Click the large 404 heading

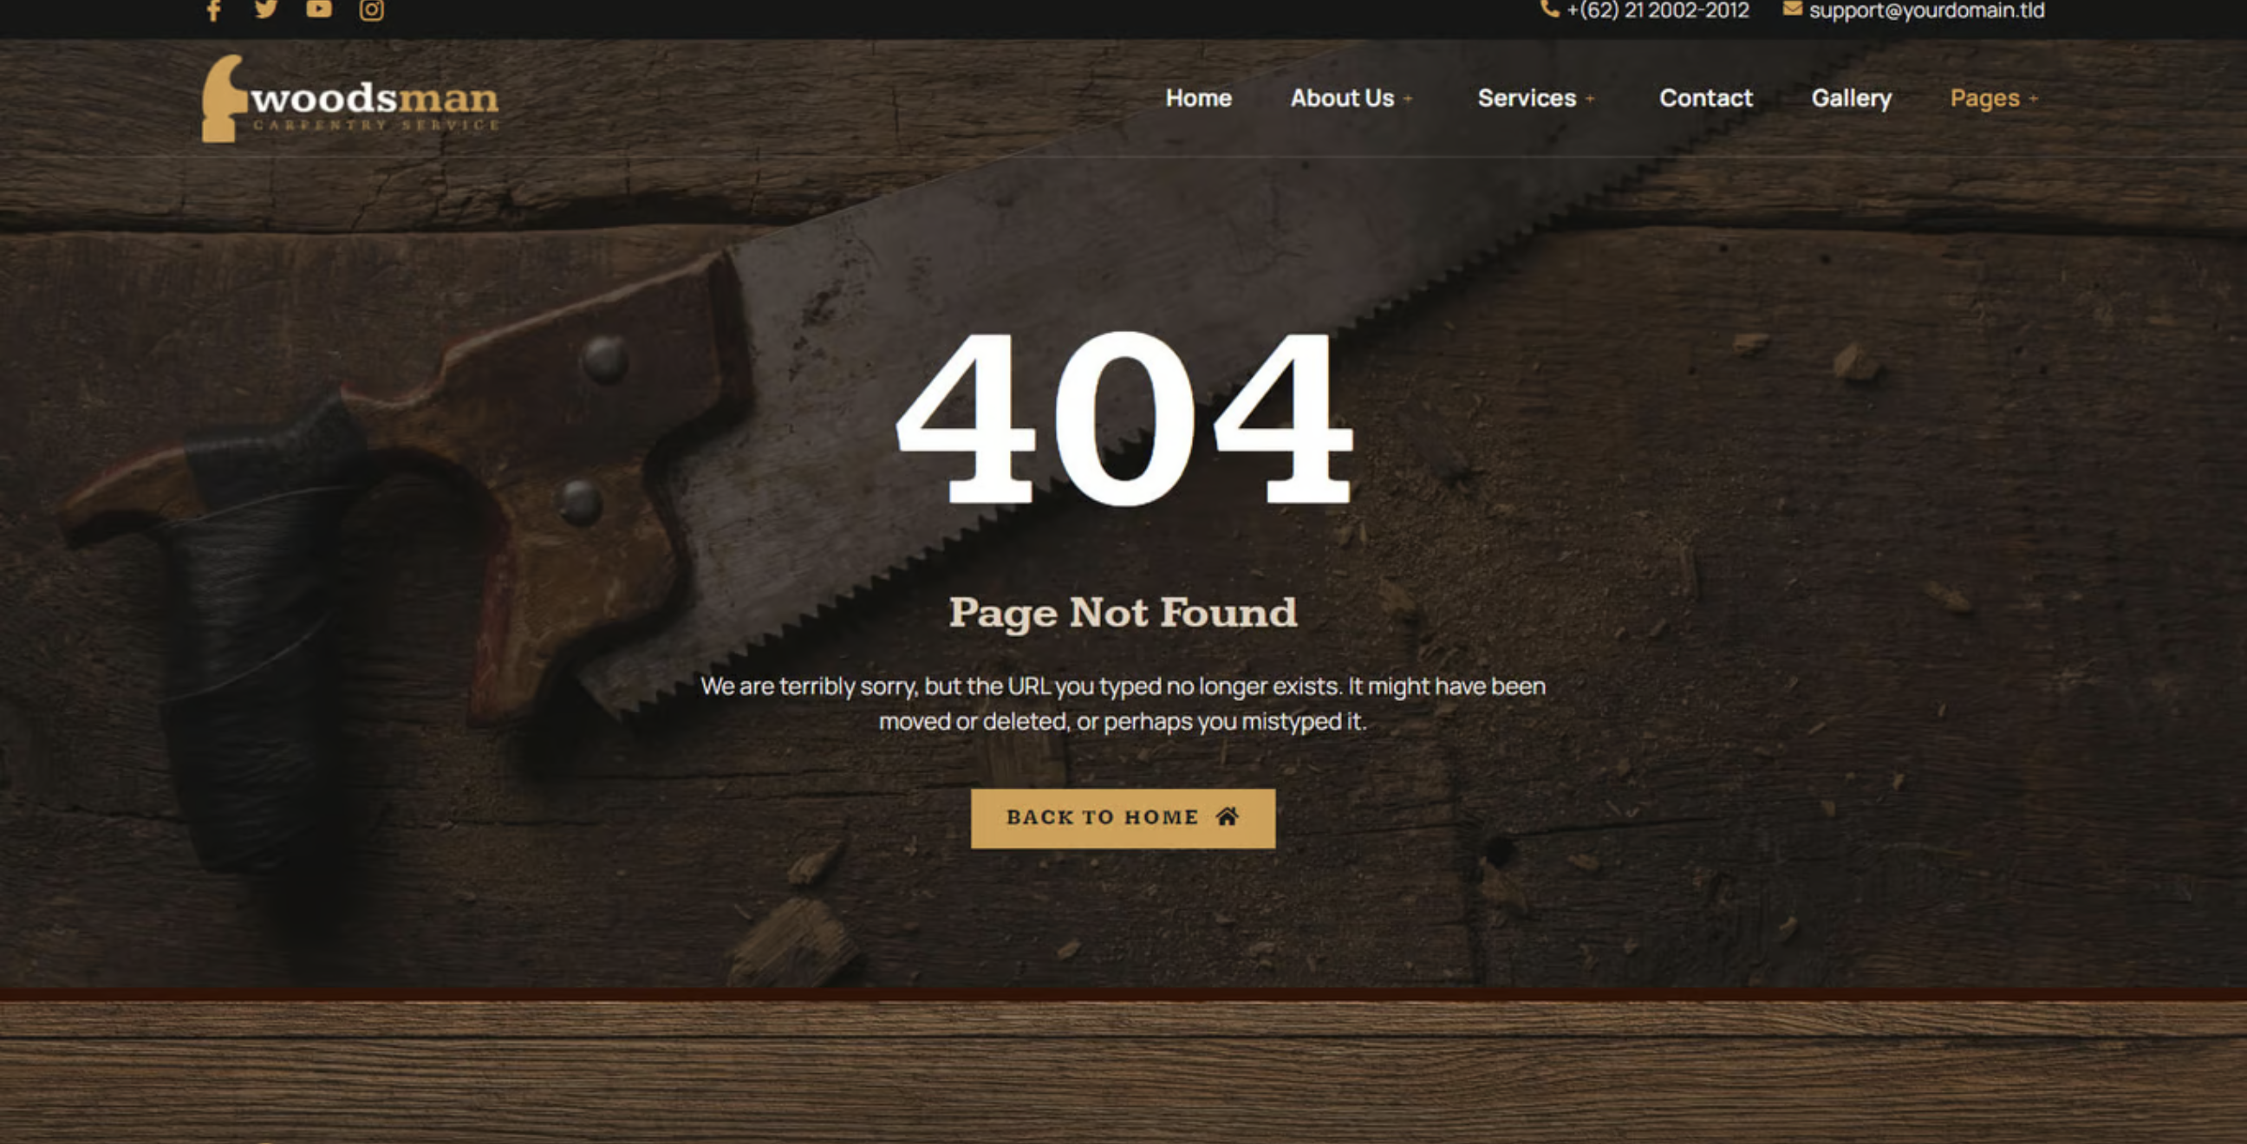[1123, 417]
